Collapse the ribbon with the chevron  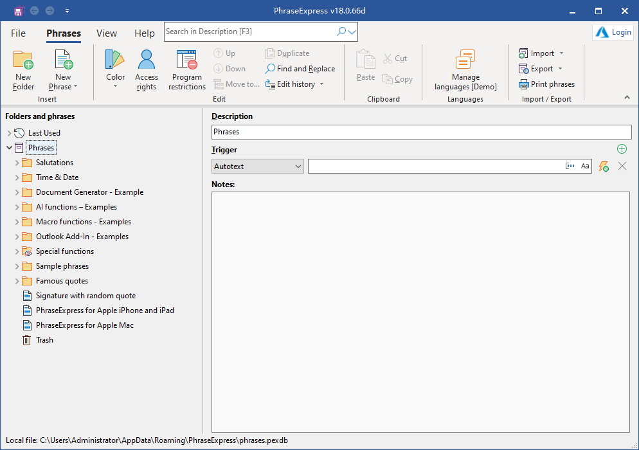[627, 98]
